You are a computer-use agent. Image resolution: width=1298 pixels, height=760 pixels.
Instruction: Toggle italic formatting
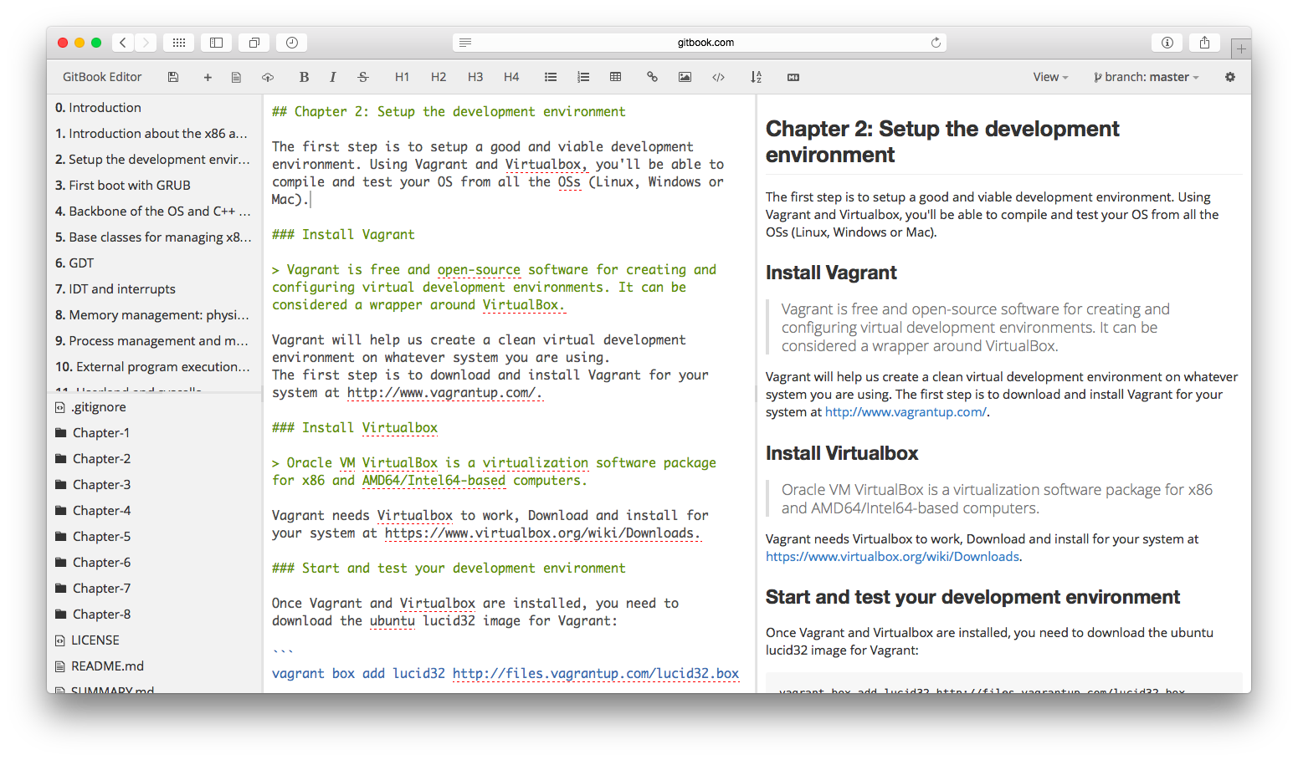[332, 77]
